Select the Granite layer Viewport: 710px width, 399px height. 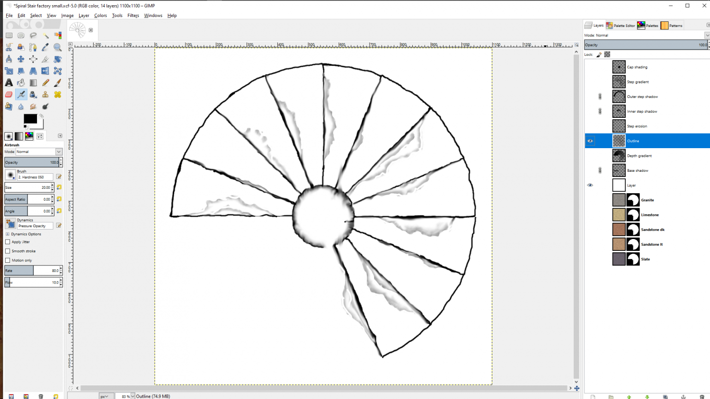(x=647, y=200)
